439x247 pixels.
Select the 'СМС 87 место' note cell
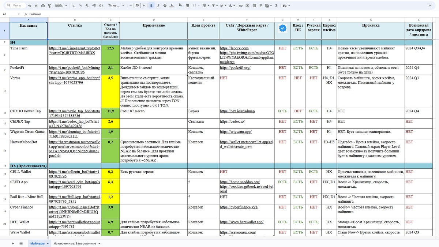153,113
